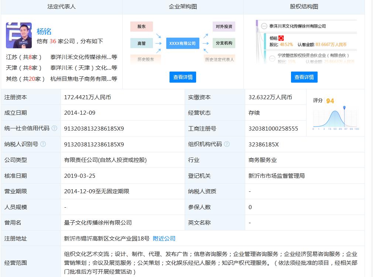Click the 历史股东 box in diagram

click(146, 59)
